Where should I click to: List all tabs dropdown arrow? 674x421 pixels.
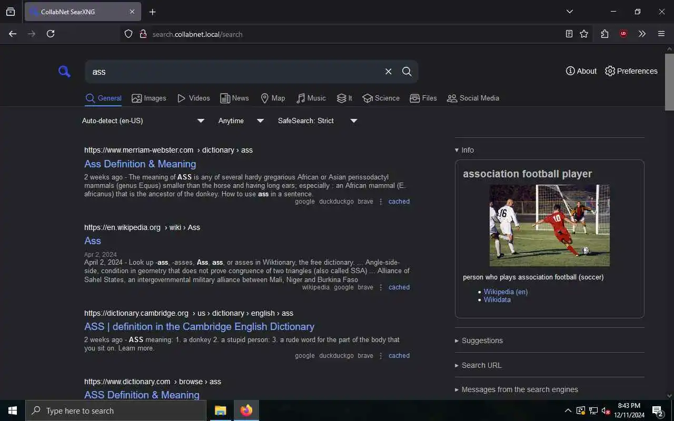(x=570, y=12)
